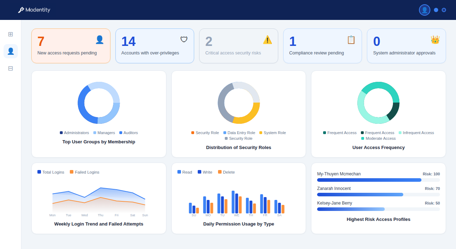
Task: Toggle Administrators in user groups legend
Action: 74,133
